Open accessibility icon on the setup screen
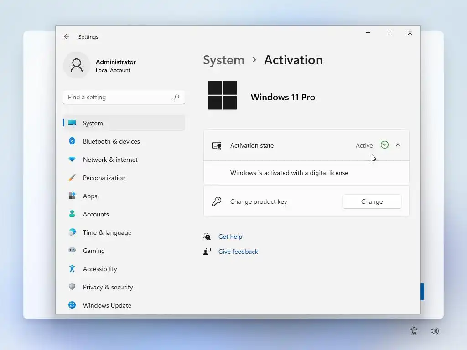 (x=414, y=331)
